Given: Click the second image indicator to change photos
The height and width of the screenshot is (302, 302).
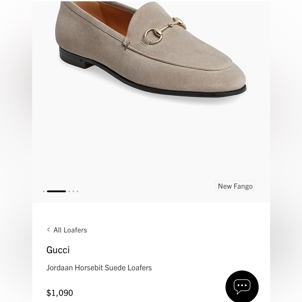Looking at the screenshot, I should point(56,191).
